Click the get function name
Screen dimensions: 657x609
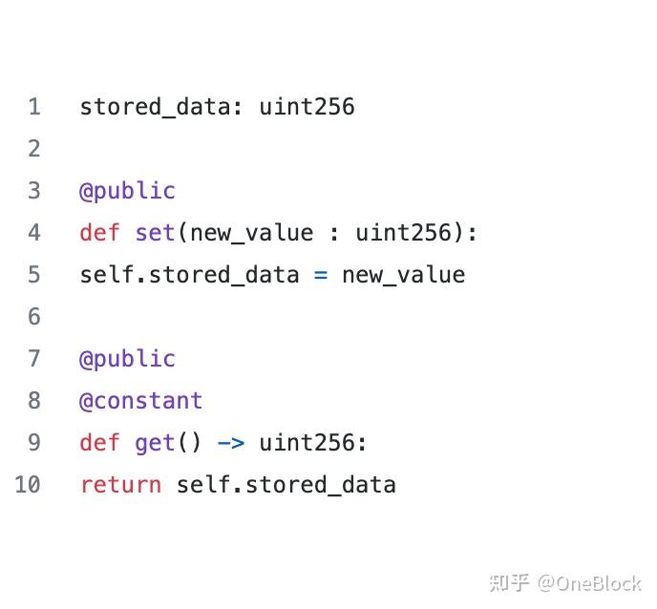coord(155,443)
